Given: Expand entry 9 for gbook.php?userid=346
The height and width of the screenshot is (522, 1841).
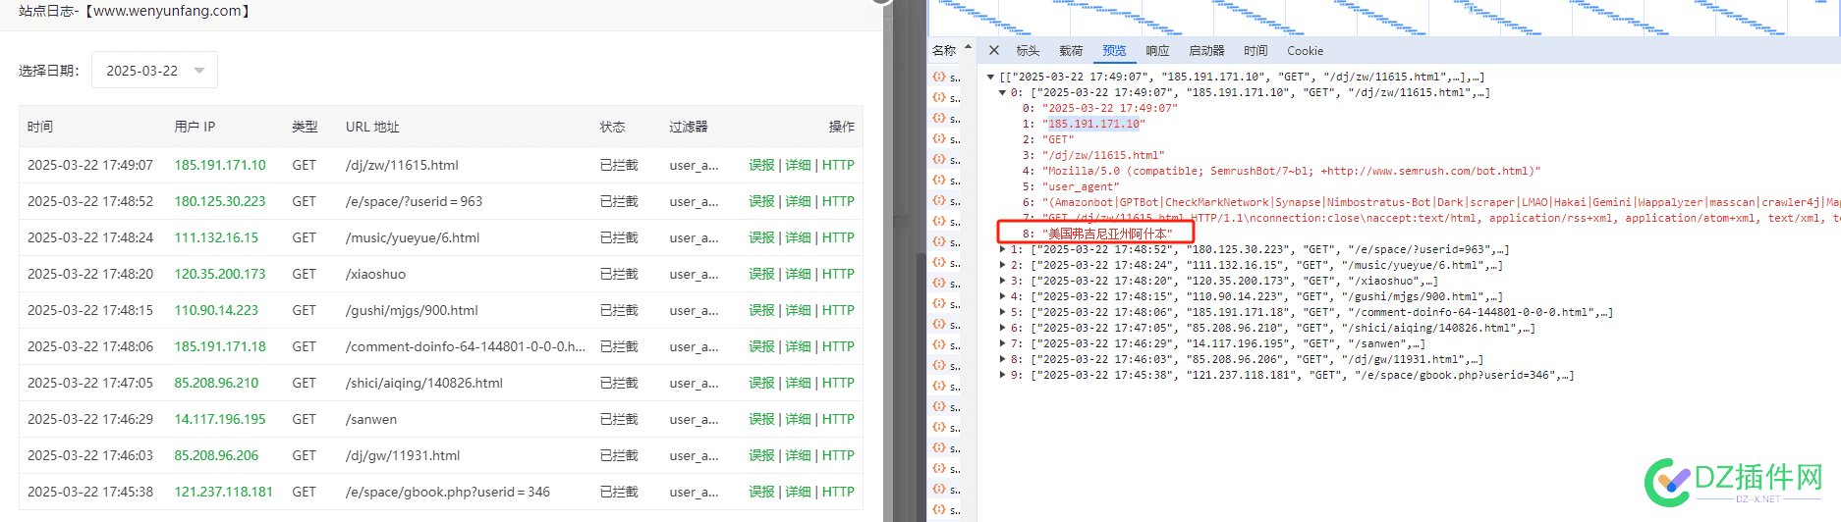Looking at the screenshot, I should point(1002,375).
